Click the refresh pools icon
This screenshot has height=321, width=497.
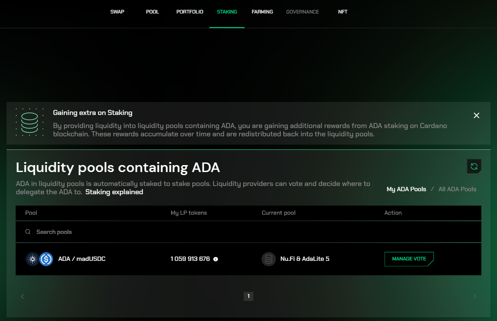click(474, 166)
